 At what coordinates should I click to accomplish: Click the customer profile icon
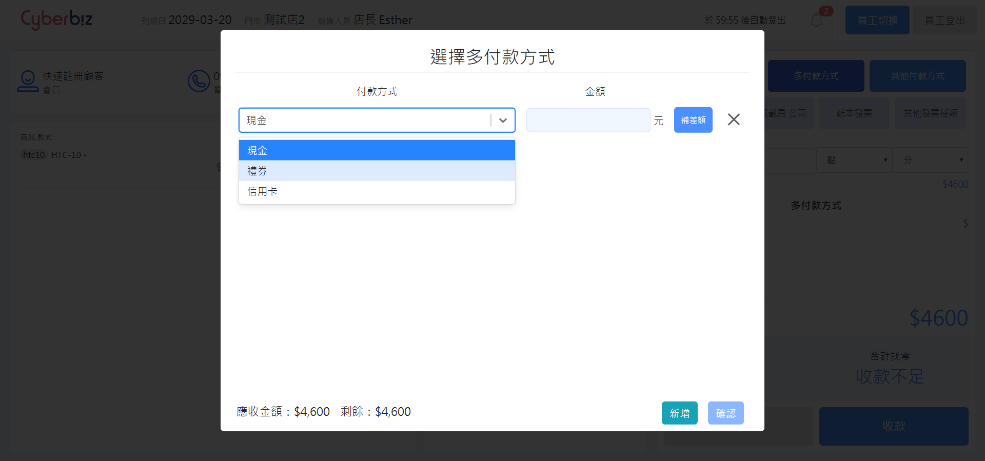point(28,82)
